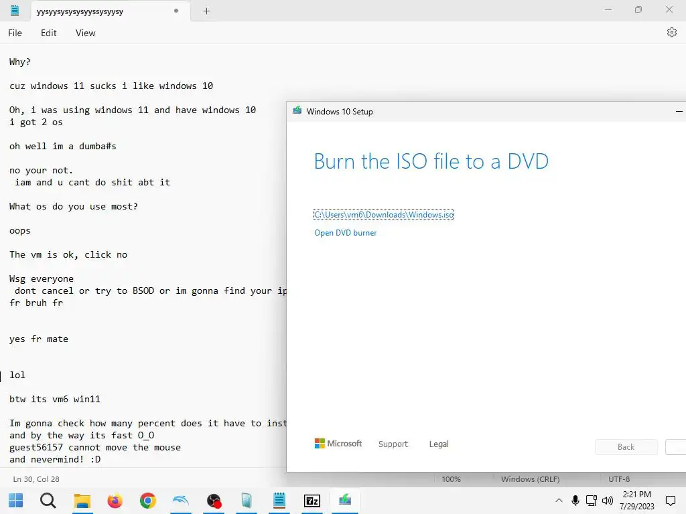The height and width of the screenshot is (514, 686).
Task: Open taskbar Search
Action: pos(48,501)
